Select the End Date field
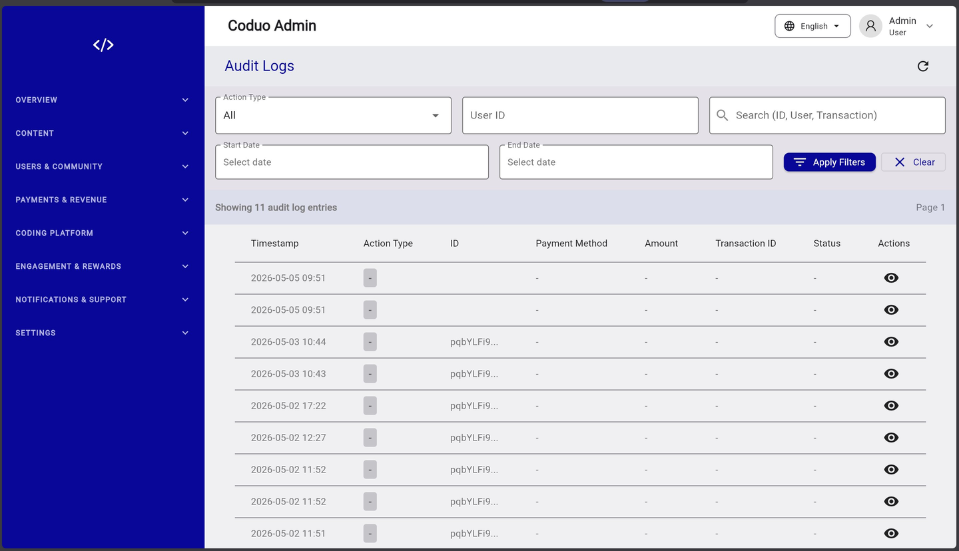Image resolution: width=959 pixels, height=551 pixels. click(x=636, y=162)
